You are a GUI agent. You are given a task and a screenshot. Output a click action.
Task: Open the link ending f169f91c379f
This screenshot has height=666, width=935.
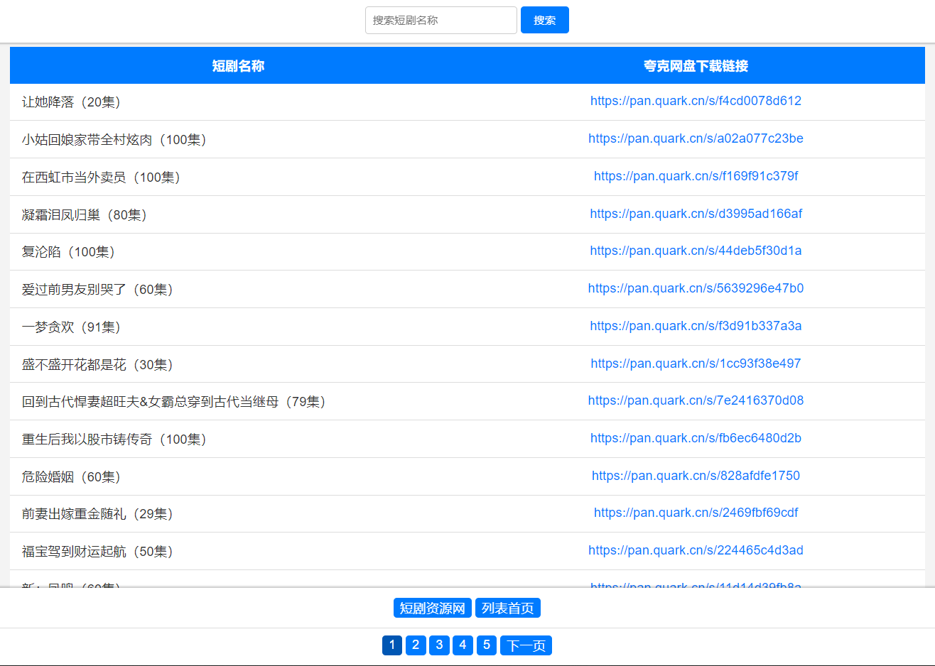point(696,176)
